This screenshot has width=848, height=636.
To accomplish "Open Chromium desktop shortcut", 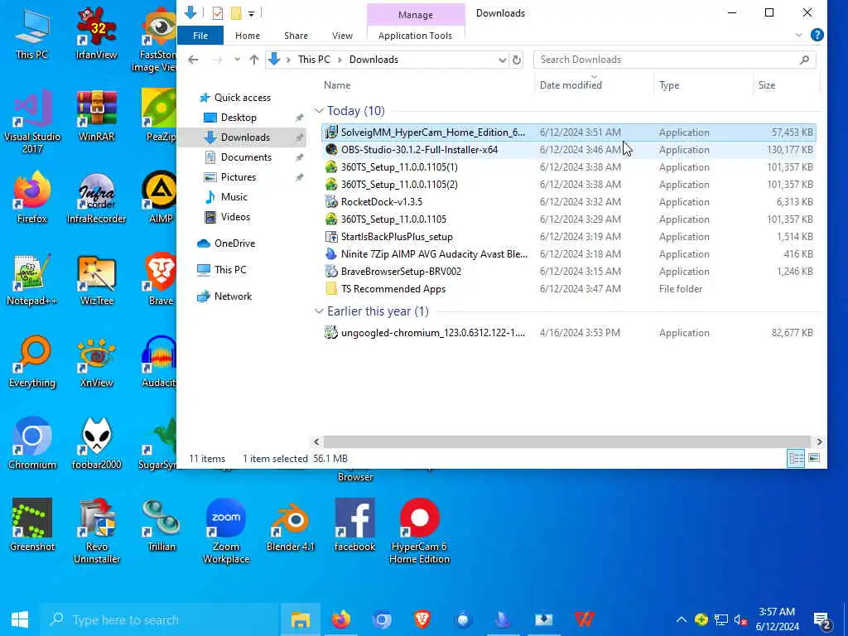I will tap(32, 444).
